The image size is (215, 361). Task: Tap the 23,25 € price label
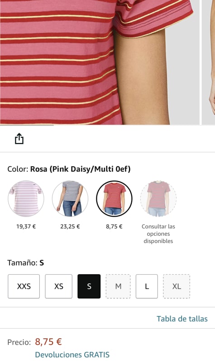[70, 227]
